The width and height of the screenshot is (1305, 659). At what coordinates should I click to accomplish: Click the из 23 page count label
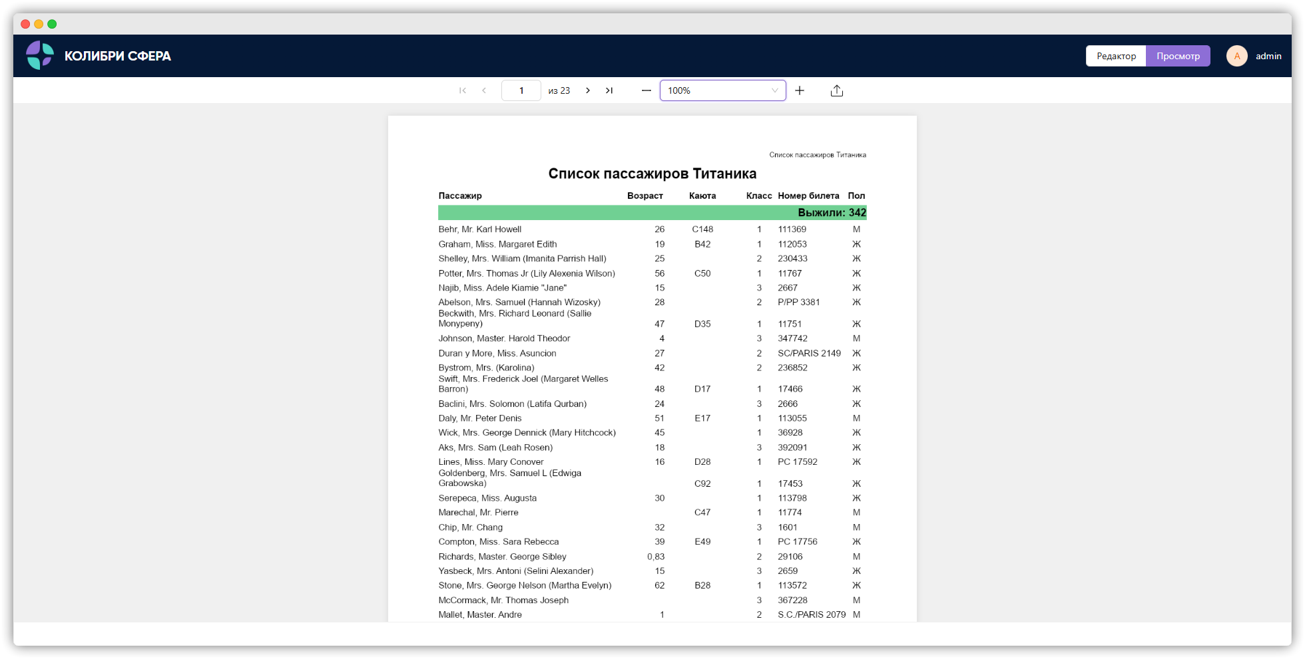[559, 90]
